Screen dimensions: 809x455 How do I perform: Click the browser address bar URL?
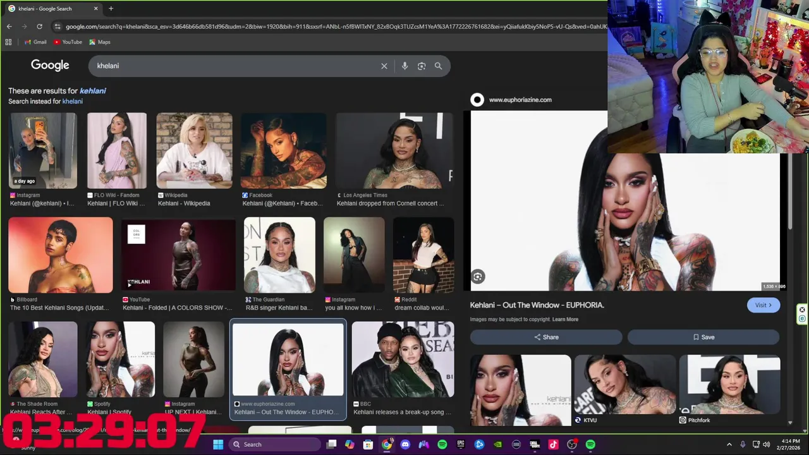tap(335, 27)
